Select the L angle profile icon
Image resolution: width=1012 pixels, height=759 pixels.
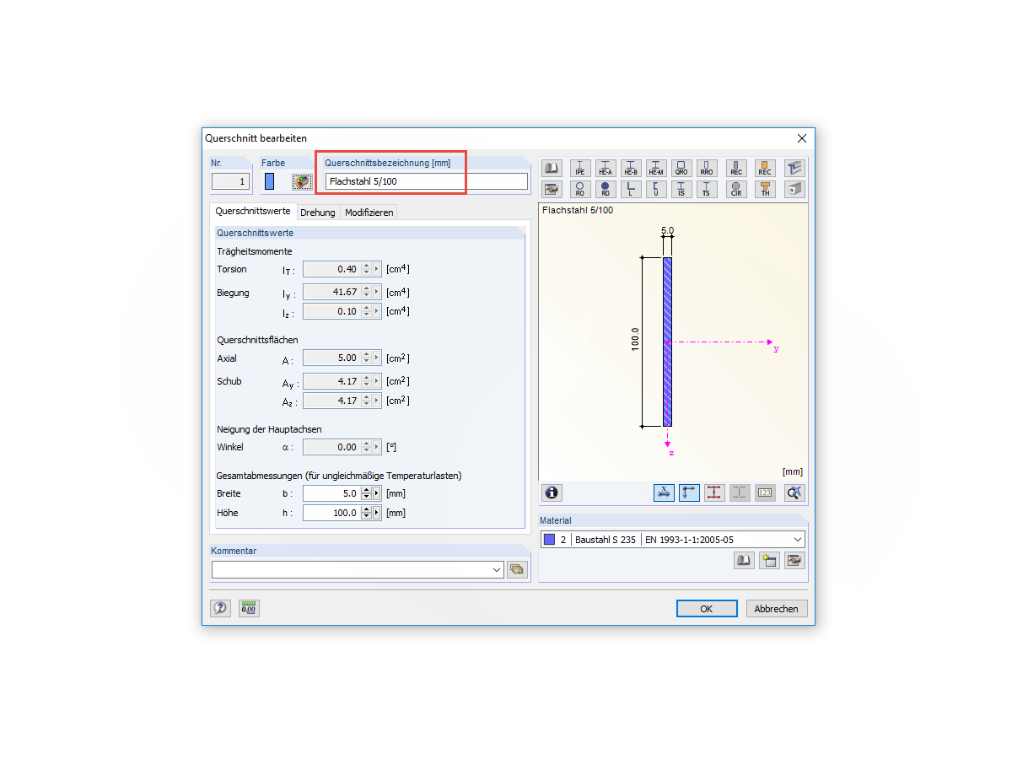pos(631,189)
